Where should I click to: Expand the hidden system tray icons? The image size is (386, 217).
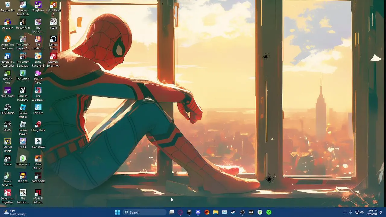[345, 212]
